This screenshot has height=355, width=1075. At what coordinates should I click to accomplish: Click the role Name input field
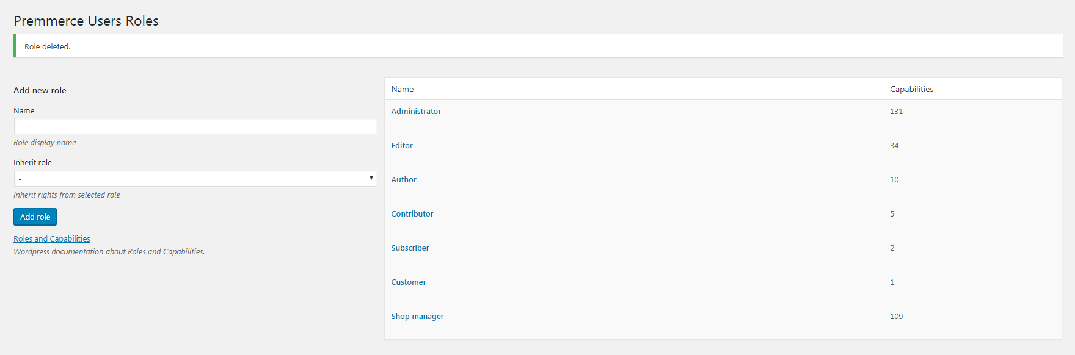point(195,126)
